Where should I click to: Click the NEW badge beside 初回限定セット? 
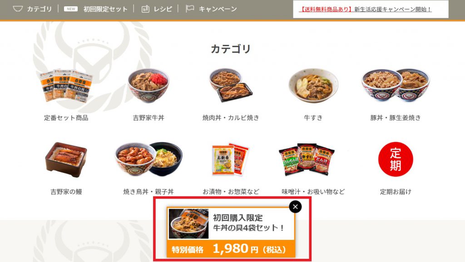coord(71,9)
